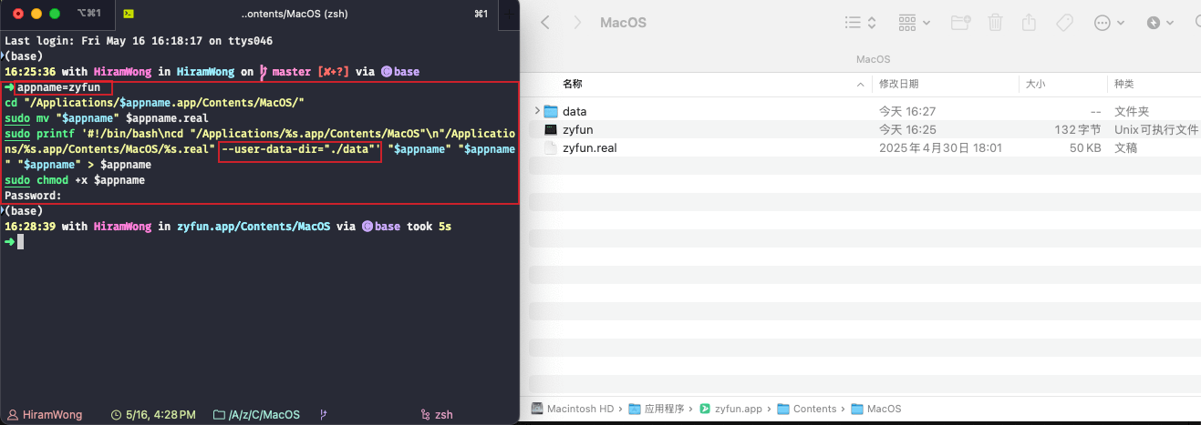Click the terminal prompt cursor line

[19, 241]
